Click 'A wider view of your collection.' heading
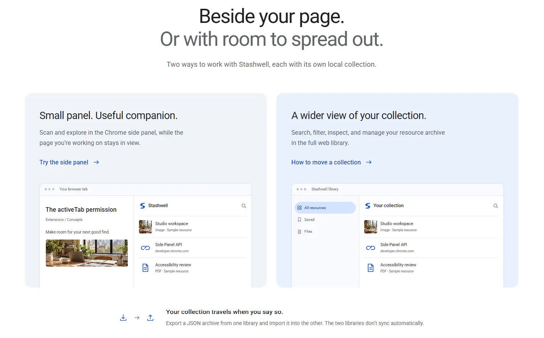Viewport: 544px width, 338px height. tap(359, 116)
